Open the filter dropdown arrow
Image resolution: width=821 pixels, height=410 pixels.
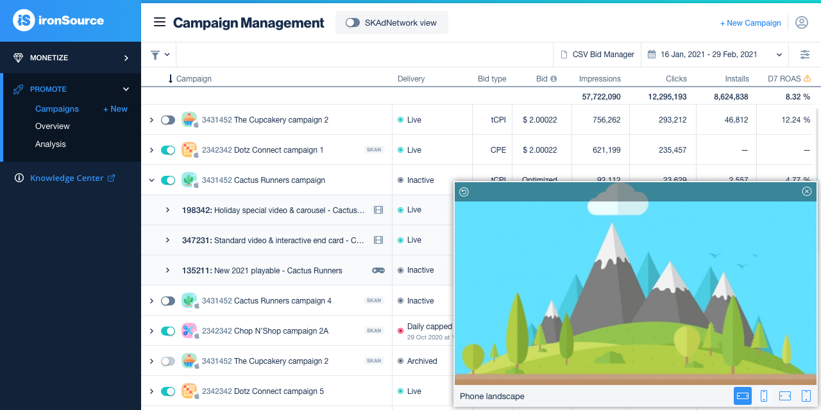pyautogui.click(x=167, y=55)
